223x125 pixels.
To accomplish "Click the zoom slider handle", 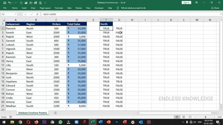I will coord(205,117).
